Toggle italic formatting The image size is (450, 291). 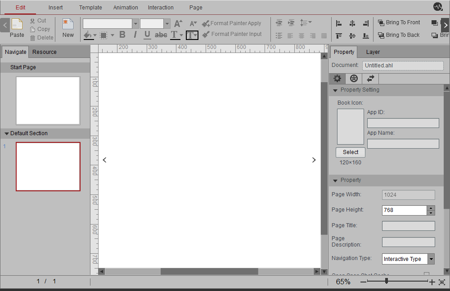click(x=135, y=35)
